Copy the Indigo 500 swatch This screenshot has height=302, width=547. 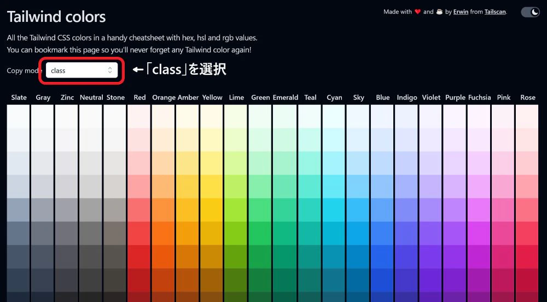click(x=407, y=233)
